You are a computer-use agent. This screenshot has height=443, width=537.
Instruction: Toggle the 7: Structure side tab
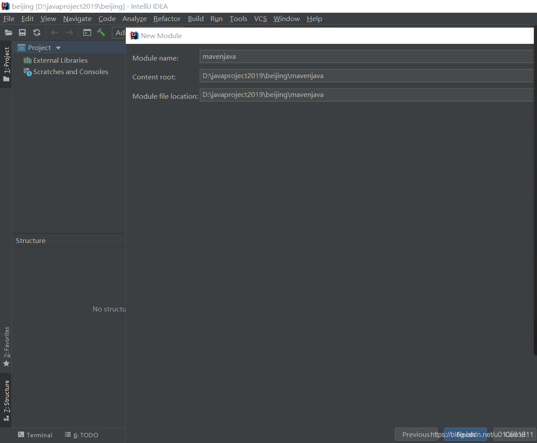(x=6, y=400)
